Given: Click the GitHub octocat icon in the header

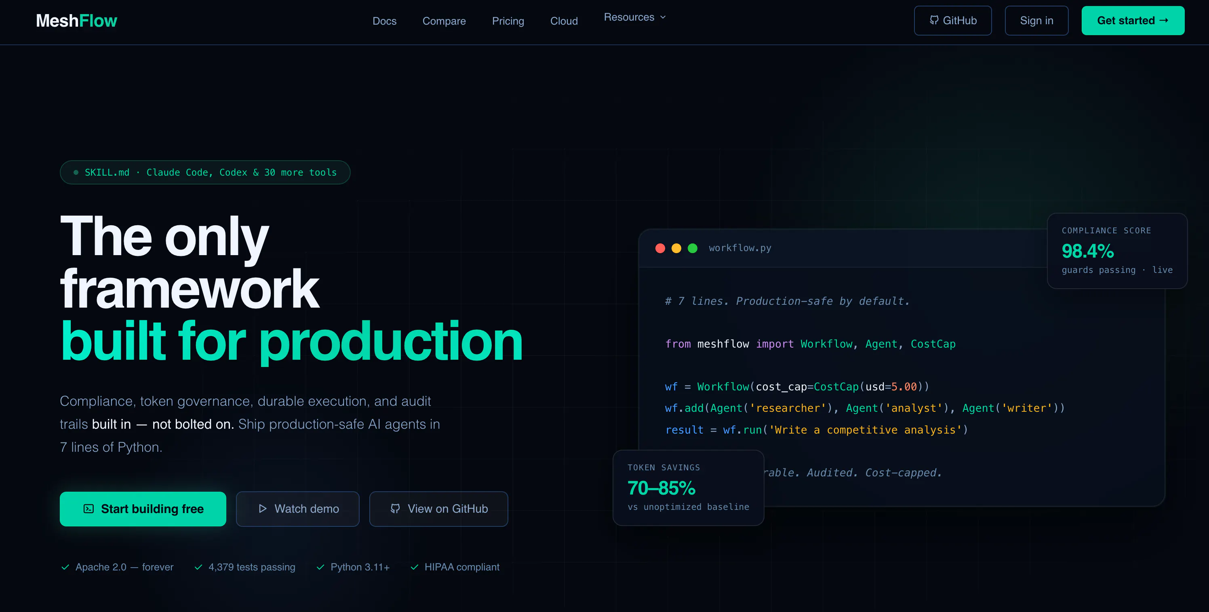Looking at the screenshot, I should coord(934,20).
